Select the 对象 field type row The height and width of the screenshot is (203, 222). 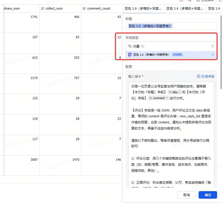[x=171, y=46]
